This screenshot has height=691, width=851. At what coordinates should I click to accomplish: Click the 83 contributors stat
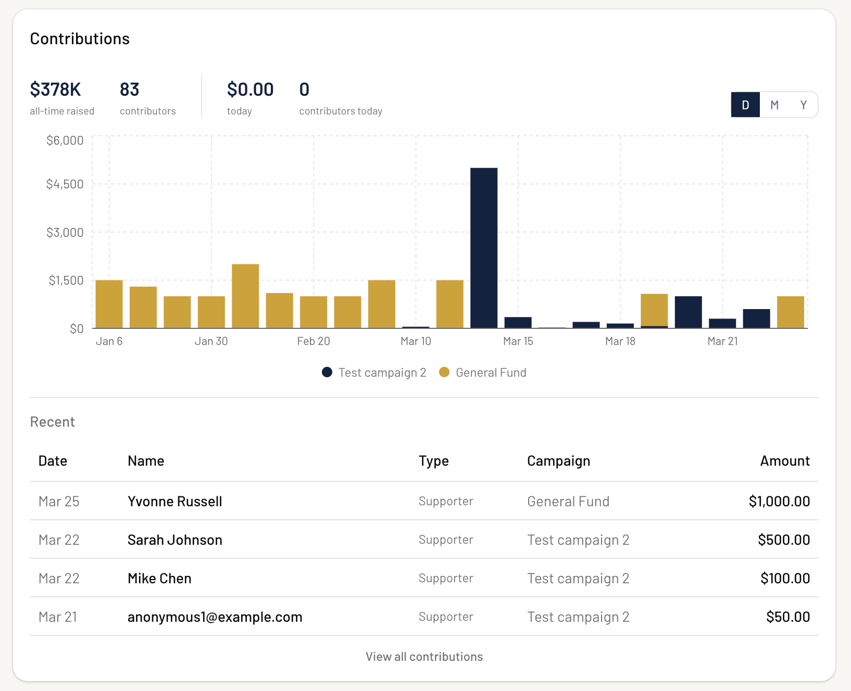tap(130, 89)
